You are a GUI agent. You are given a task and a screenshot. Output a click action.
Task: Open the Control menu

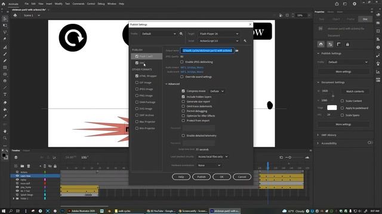tap(91, 4)
